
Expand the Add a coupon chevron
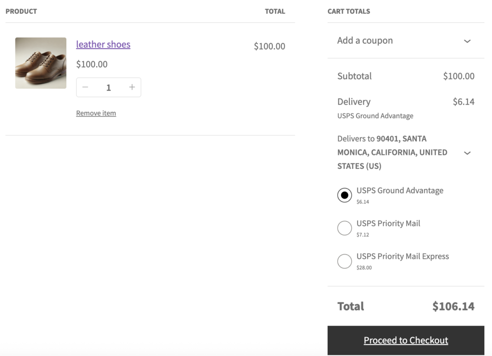click(467, 41)
